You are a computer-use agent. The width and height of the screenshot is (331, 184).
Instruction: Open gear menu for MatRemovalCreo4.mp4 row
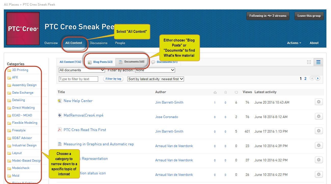(x=319, y=116)
